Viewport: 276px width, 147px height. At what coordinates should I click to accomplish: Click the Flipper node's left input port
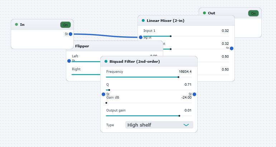tap(69, 61)
